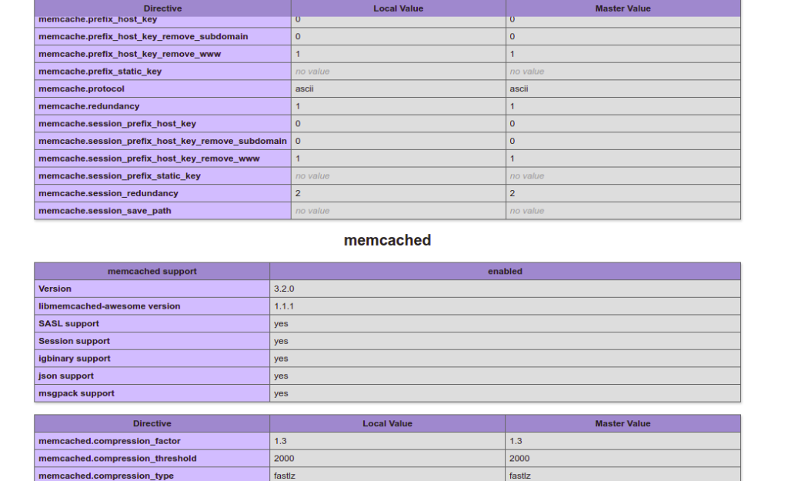Click the json support label

(66, 376)
